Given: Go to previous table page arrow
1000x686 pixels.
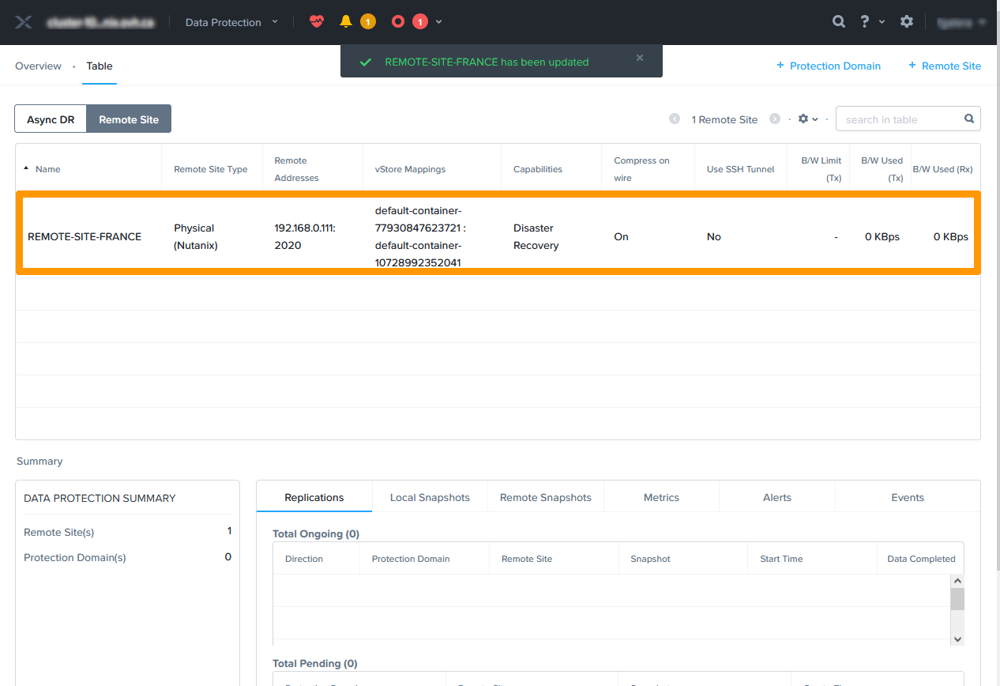Looking at the screenshot, I should [x=675, y=119].
